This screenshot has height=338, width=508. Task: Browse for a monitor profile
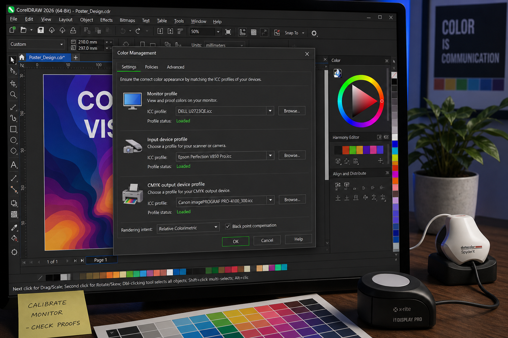292,111
